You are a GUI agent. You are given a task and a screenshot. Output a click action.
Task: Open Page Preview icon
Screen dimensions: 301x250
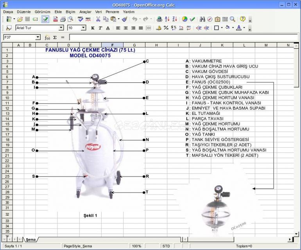tap(70, 19)
